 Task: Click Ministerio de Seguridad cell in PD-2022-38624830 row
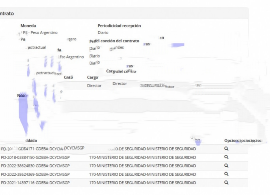pyautogui.click(x=142, y=166)
